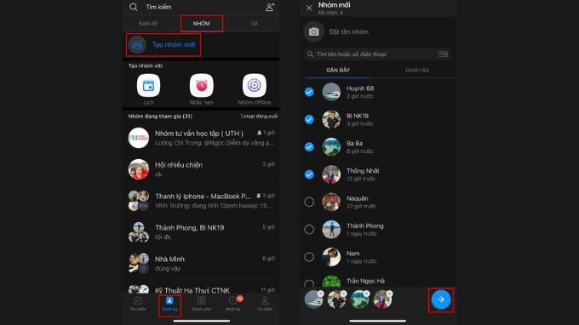Select the Thành Phong contact radio button

click(309, 230)
